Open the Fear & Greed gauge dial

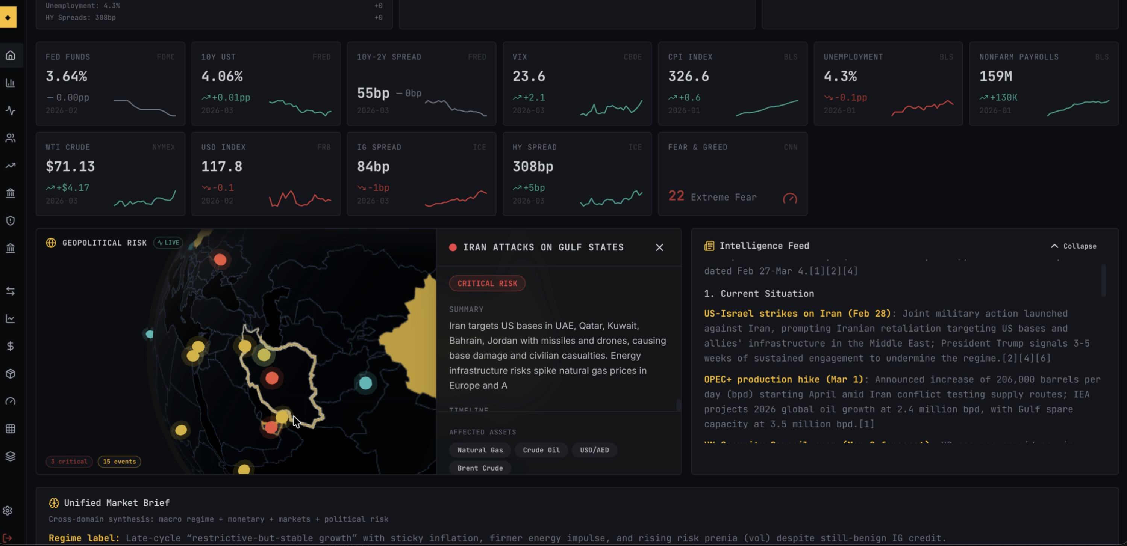tap(790, 198)
